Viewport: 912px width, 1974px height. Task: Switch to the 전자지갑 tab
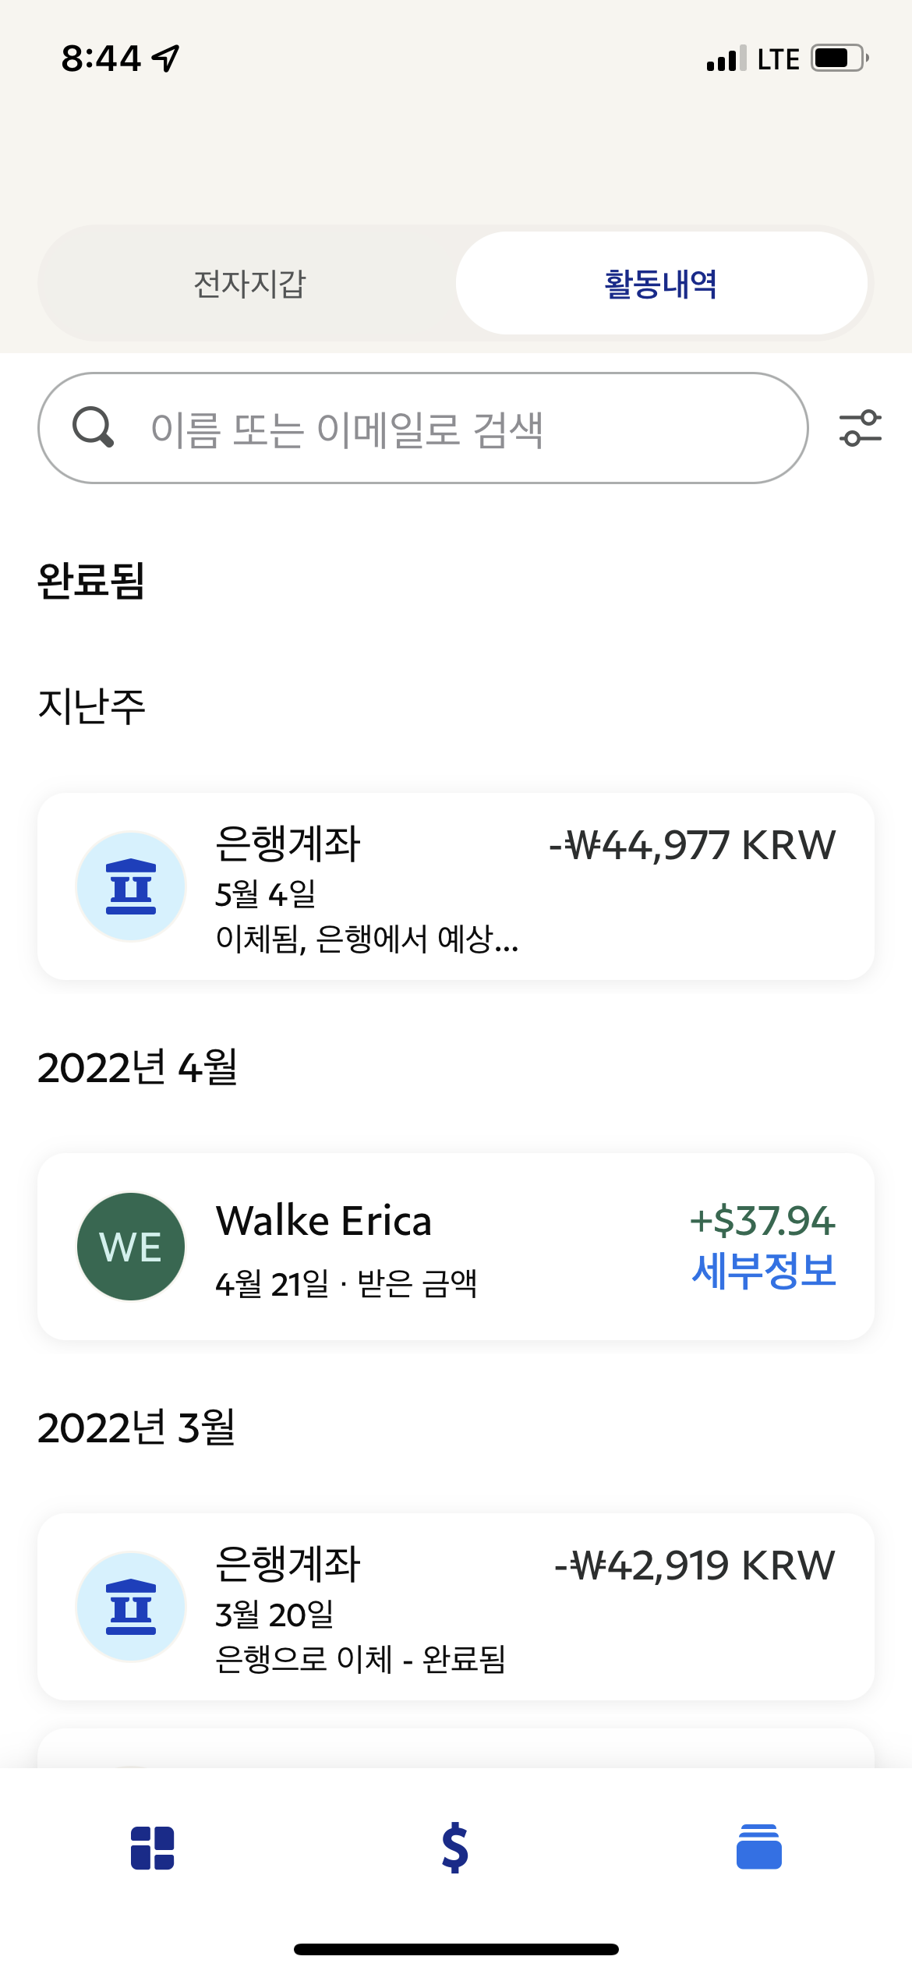[249, 283]
